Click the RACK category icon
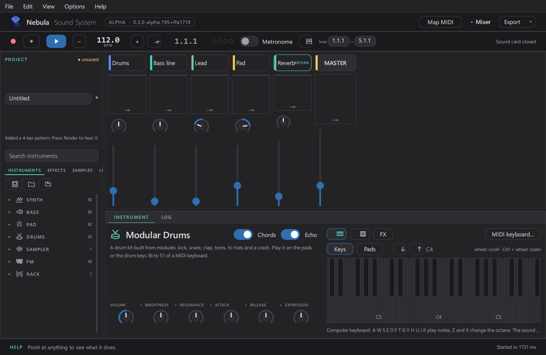 pos(19,274)
